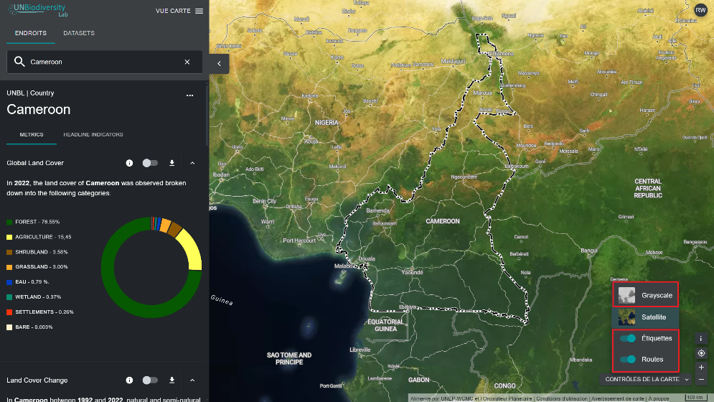Enable the Global Land Cover layer toggle
714x402 pixels.
click(x=150, y=163)
